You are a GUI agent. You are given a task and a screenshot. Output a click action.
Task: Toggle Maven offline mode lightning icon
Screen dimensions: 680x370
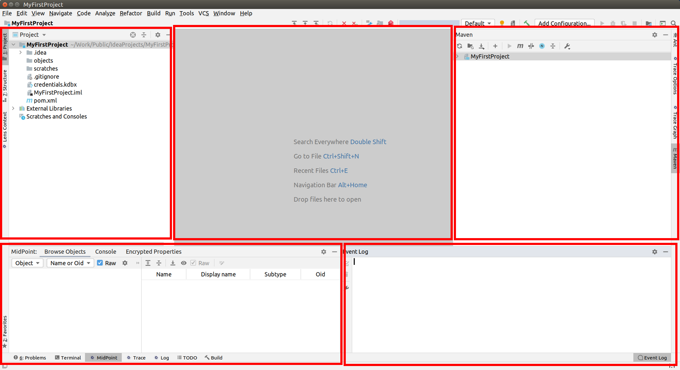click(542, 46)
